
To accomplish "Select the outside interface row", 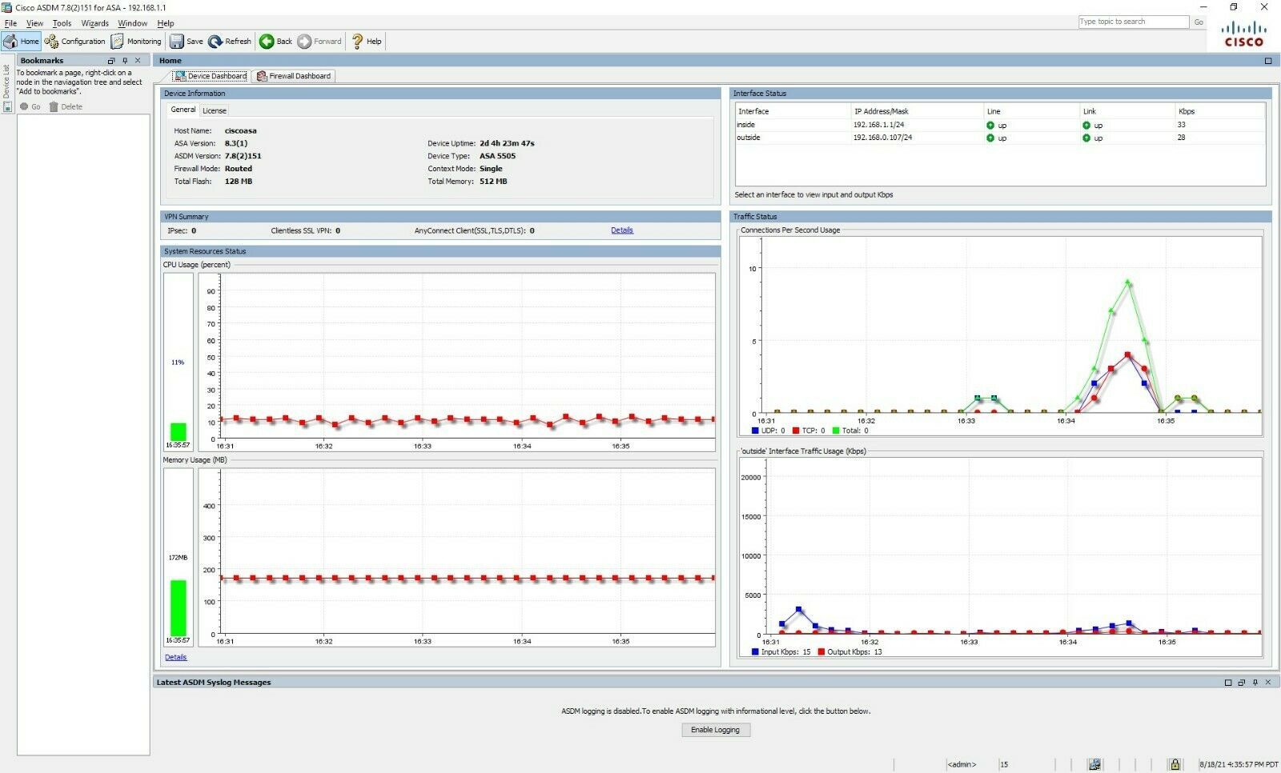I will pyautogui.click(x=1000, y=138).
